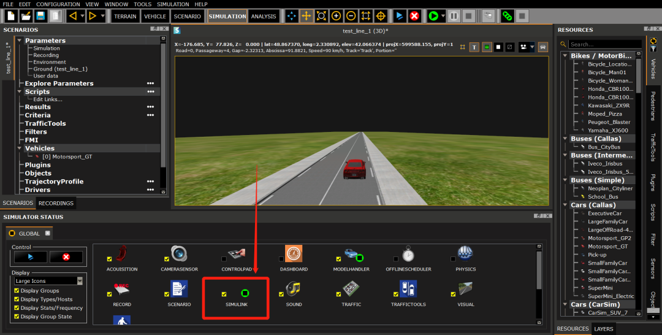This screenshot has width=662, height=335.
Task: Collapse the Bikes / MotorBikes resource group
Action: coord(565,56)
